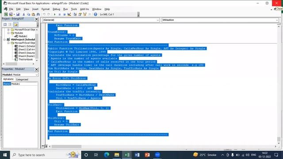Collapse Microsoft Excel Objects folder under VBAProject

coord(8,43)
